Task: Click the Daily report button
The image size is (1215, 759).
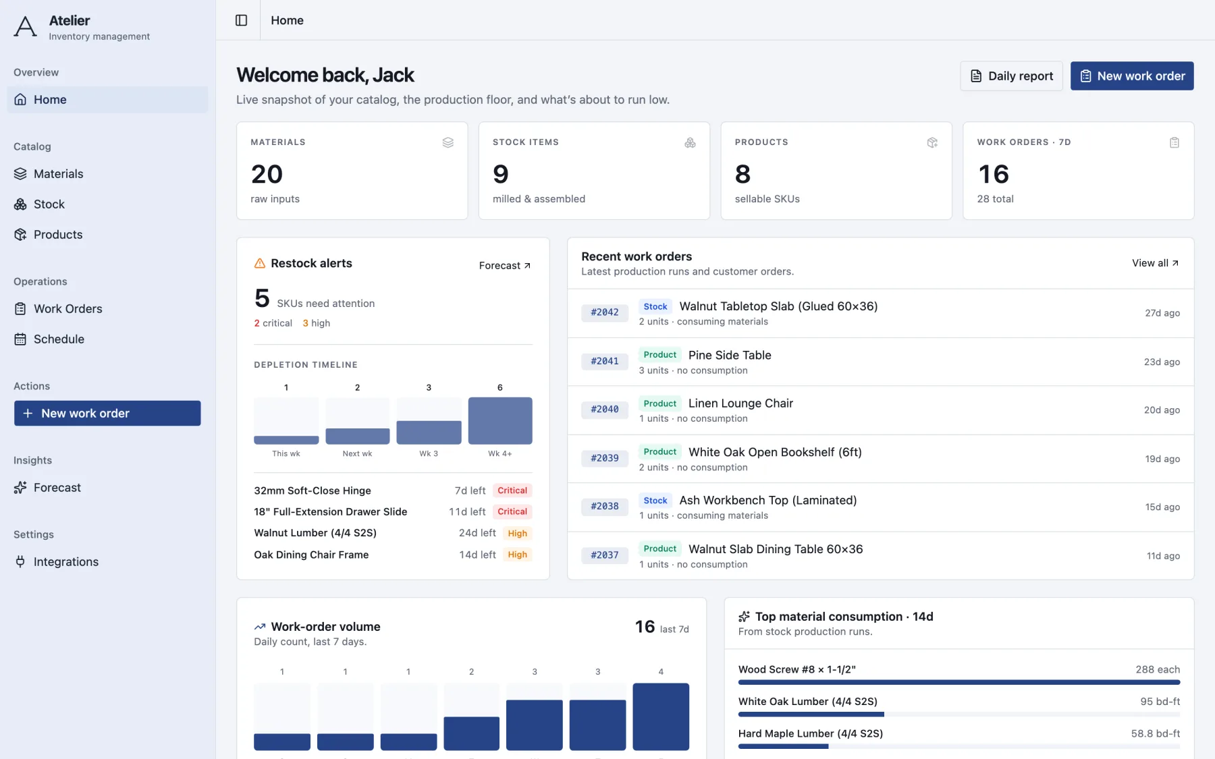Action: [x=1011, y=76]
